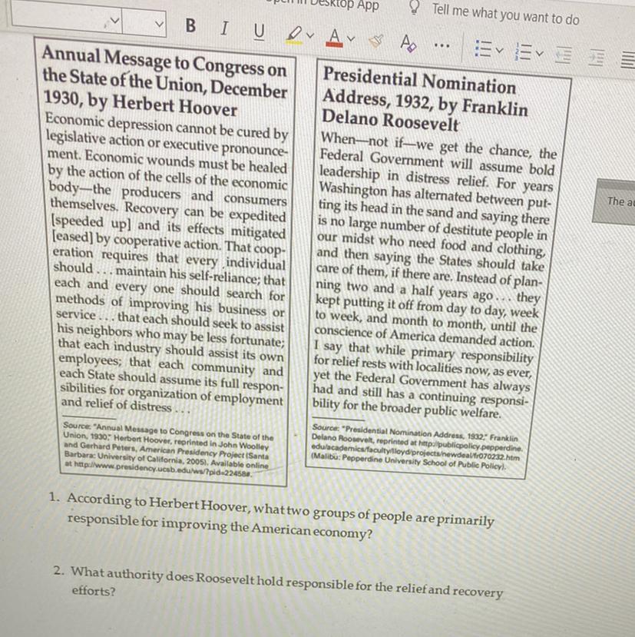Click the "Presidential Nomination Address" heading
635x637 pixels.
coord(425,101)
